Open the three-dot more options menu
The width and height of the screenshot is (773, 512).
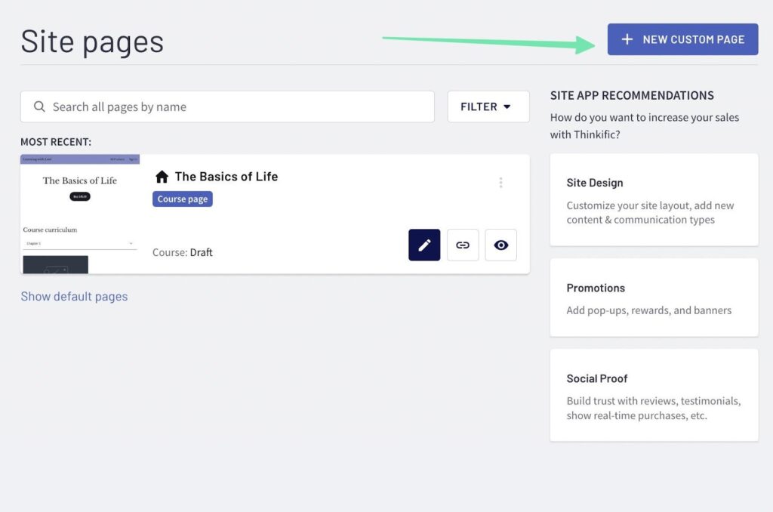[x=500, y=183]
